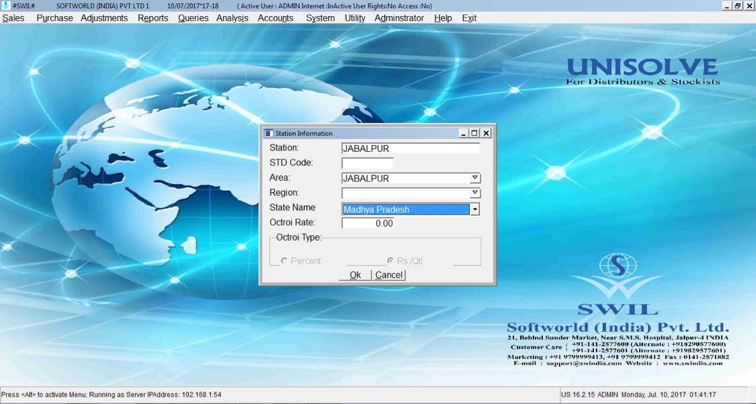
Task: Select the Percent octroi type radio
Action: coord(284,261)
